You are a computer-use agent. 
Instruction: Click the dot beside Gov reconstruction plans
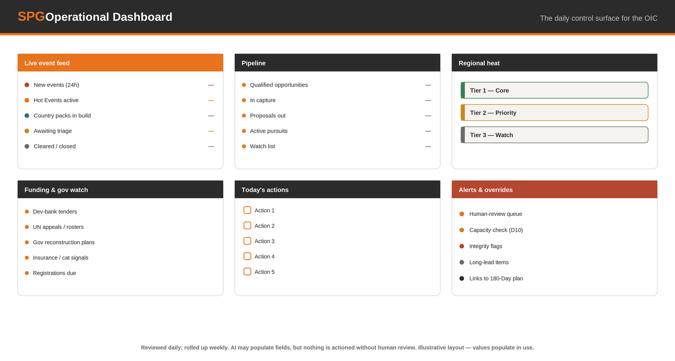(27, 242)
